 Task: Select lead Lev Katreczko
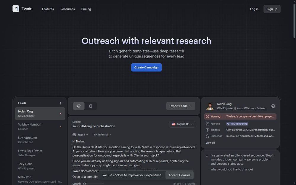pyautogui.click(x=40, y=140)
